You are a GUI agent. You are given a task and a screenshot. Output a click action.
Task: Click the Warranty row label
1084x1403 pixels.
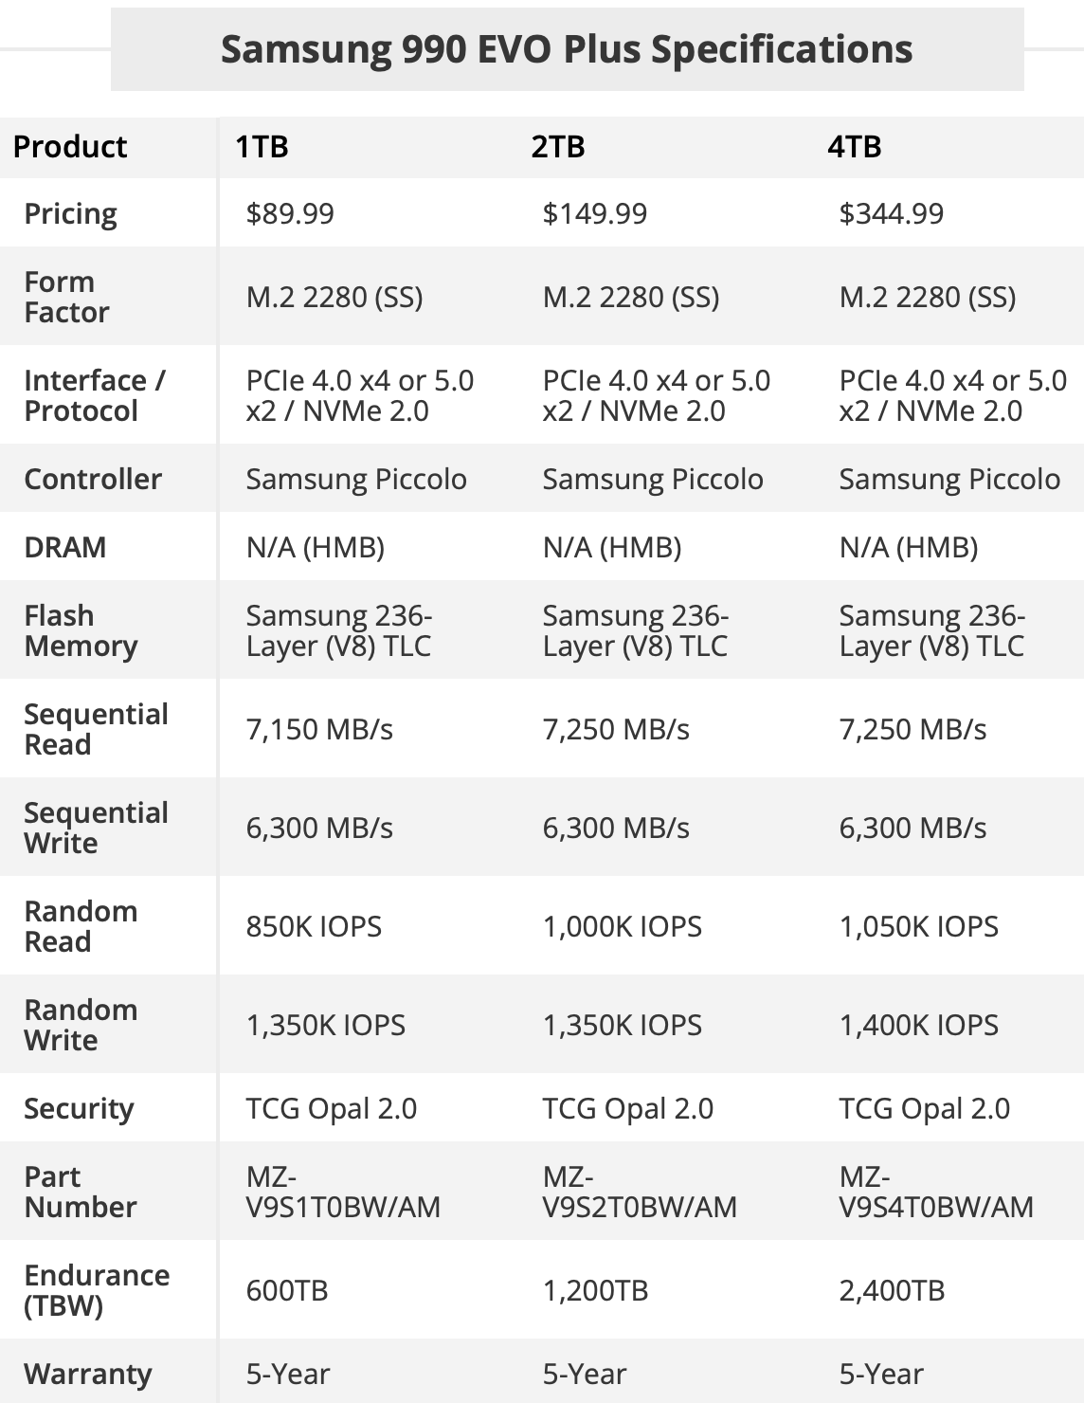coord(87,1374)
